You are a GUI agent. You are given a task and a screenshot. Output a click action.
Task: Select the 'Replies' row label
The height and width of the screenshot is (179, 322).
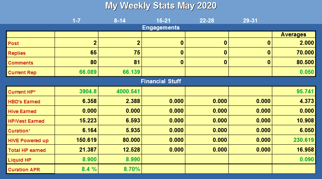(17, 53)
